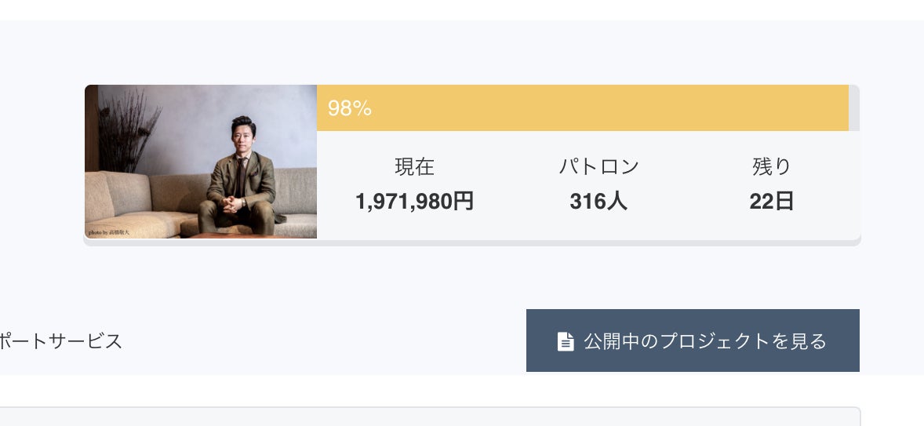Click the man seated in the photo
This screenshot has width=924, height=426.
[240, 177]
